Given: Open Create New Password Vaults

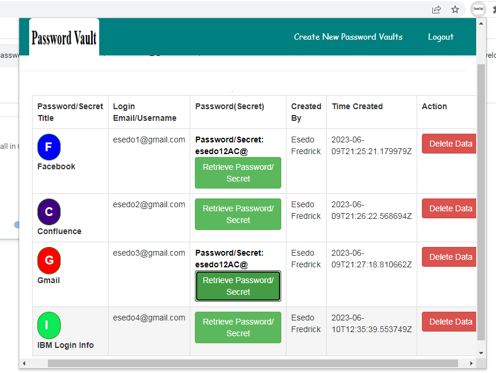Looking at the screenshot, I should point(348,37).
